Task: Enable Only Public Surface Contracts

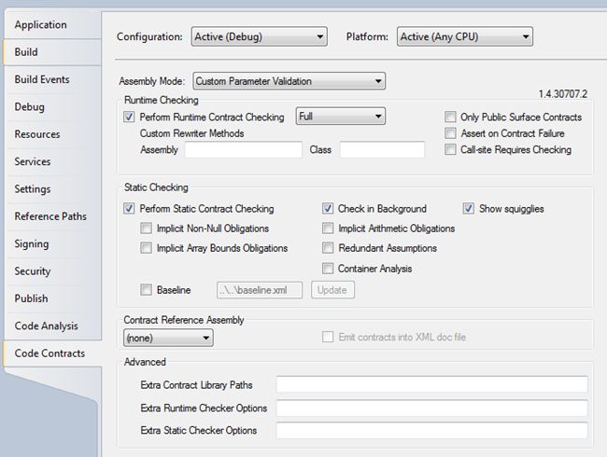Action: (x=450, y=117)
